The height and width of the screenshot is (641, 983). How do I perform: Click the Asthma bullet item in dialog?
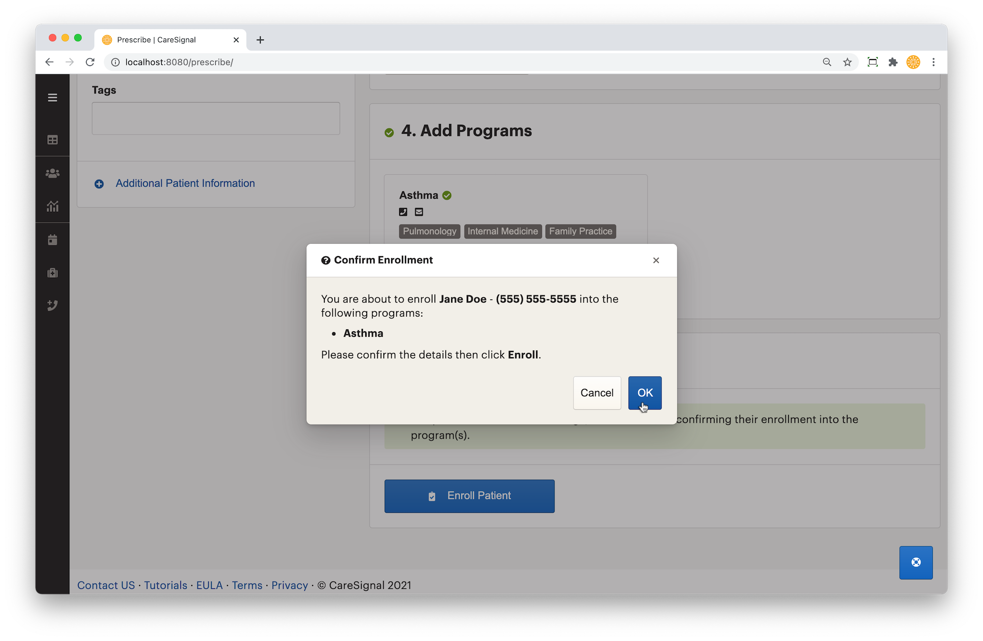[363, 333]
